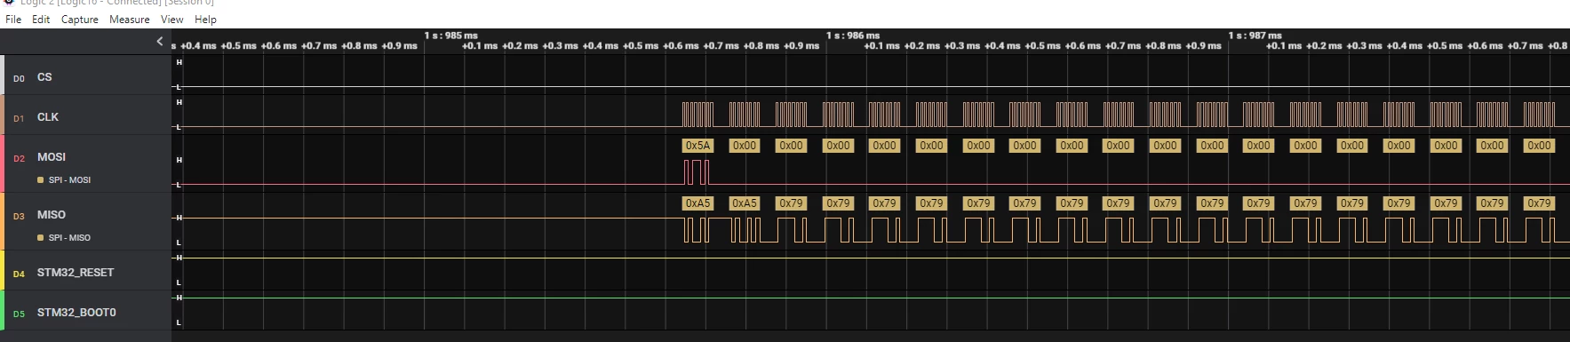Select the D2 MOSI channel label
Viewport: 1570px width, 342px height.
[x=52, y=157]
